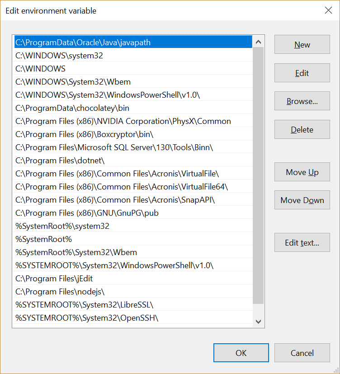Cancel the environment variable dialog
Viewport: 340px width, 374px height.
point(302,353)
